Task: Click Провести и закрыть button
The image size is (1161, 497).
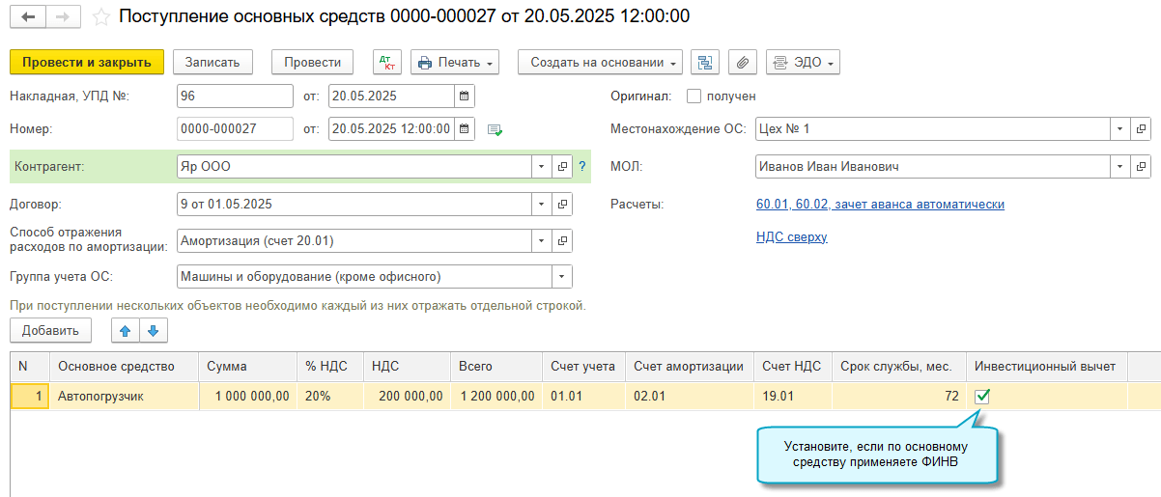Action: (x=87, y=62)
